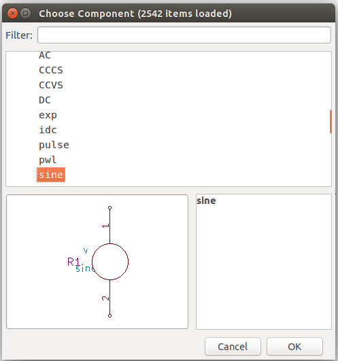Click the Filter text field

click(x=184, y=35)
